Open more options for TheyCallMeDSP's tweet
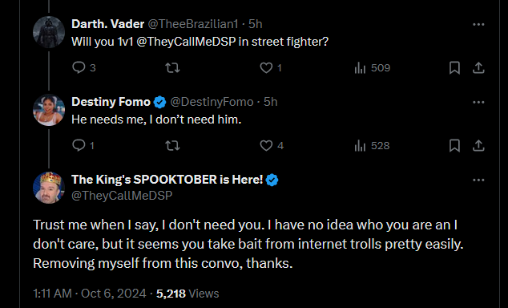This screenshot has width=508, height=308. pyautogui.click(x=478, y=180)
